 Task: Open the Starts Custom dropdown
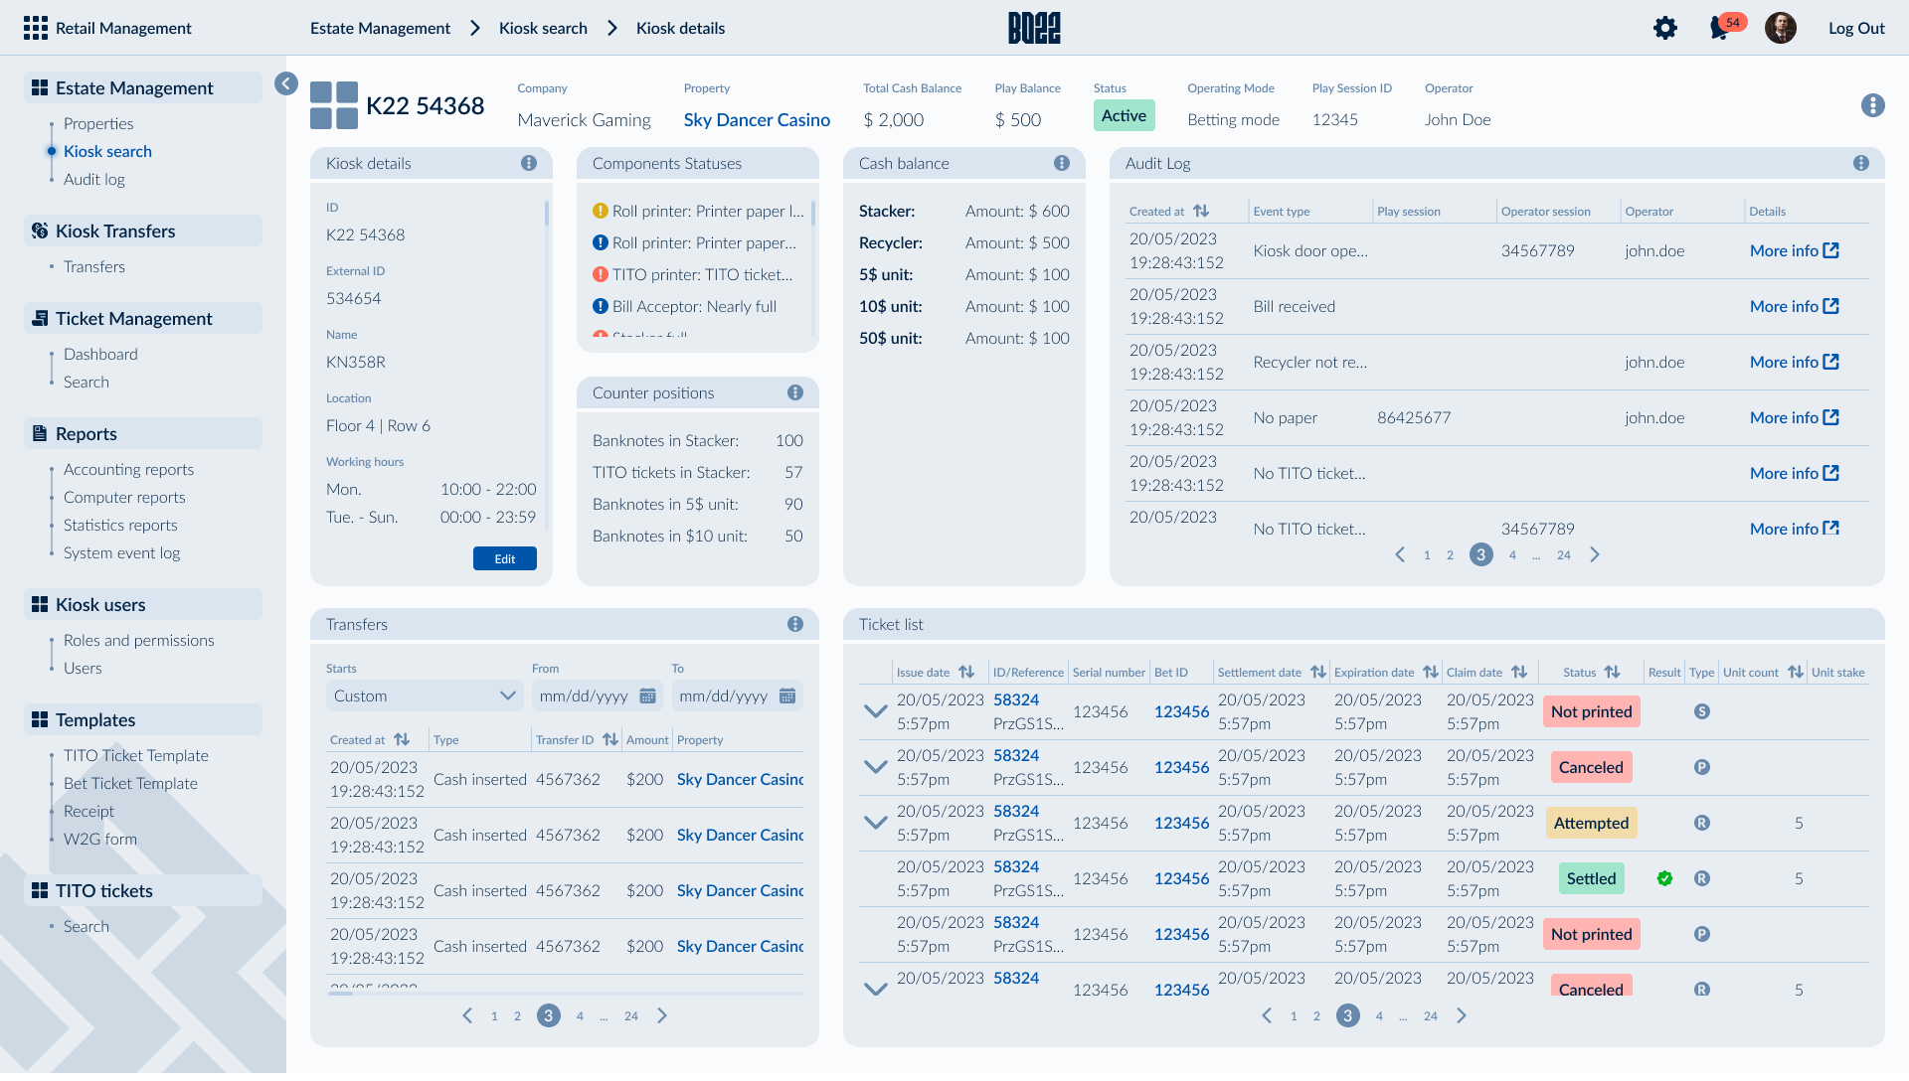point(425,696)
